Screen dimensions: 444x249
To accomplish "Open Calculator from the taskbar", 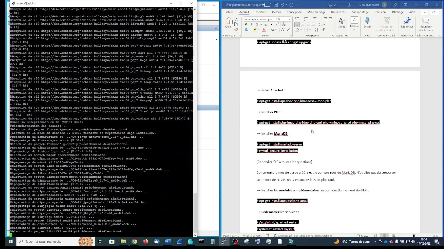I will point(213,241).
